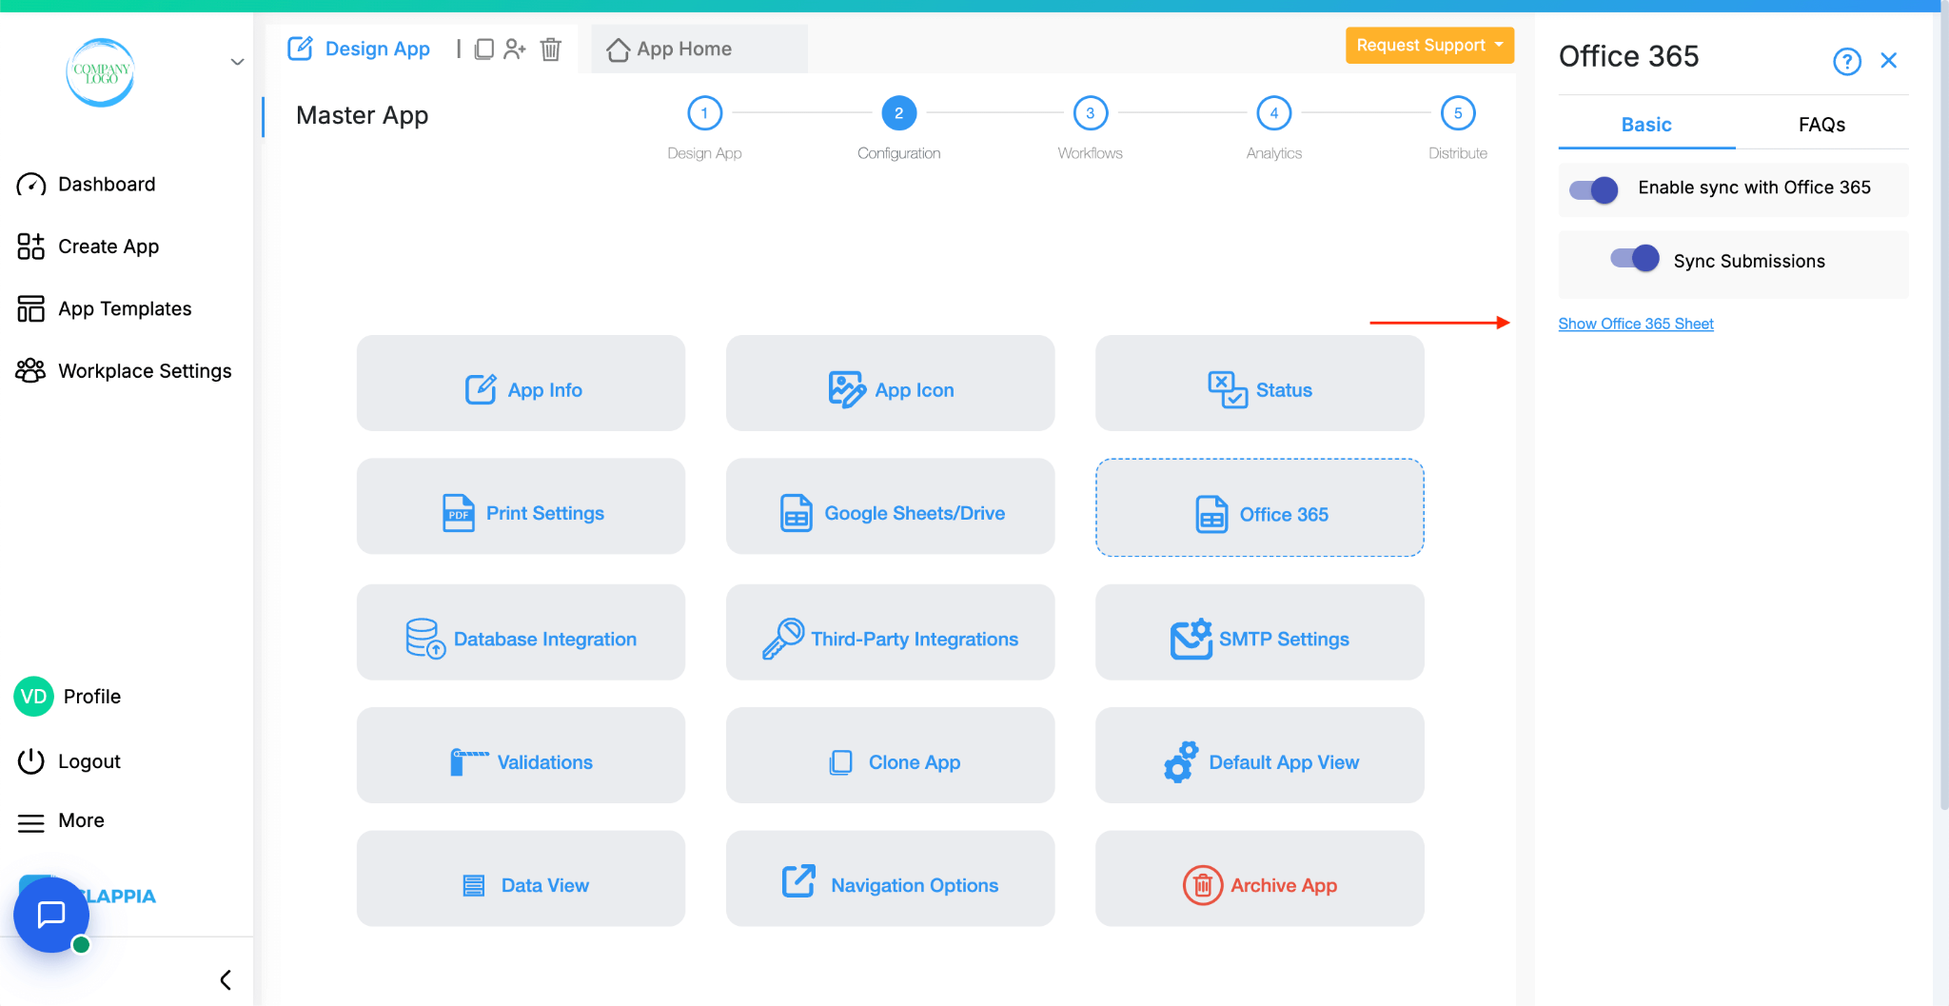Go to step 2 Configuration
The width and height of the screenshot is (1949, 1006).
pos(898,113)
